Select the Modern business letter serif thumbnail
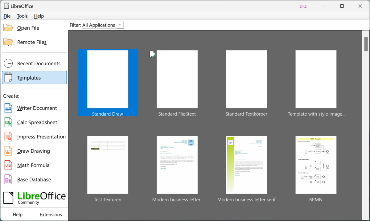Viewport: 370px width, 221px height. (x=246, y=165)
